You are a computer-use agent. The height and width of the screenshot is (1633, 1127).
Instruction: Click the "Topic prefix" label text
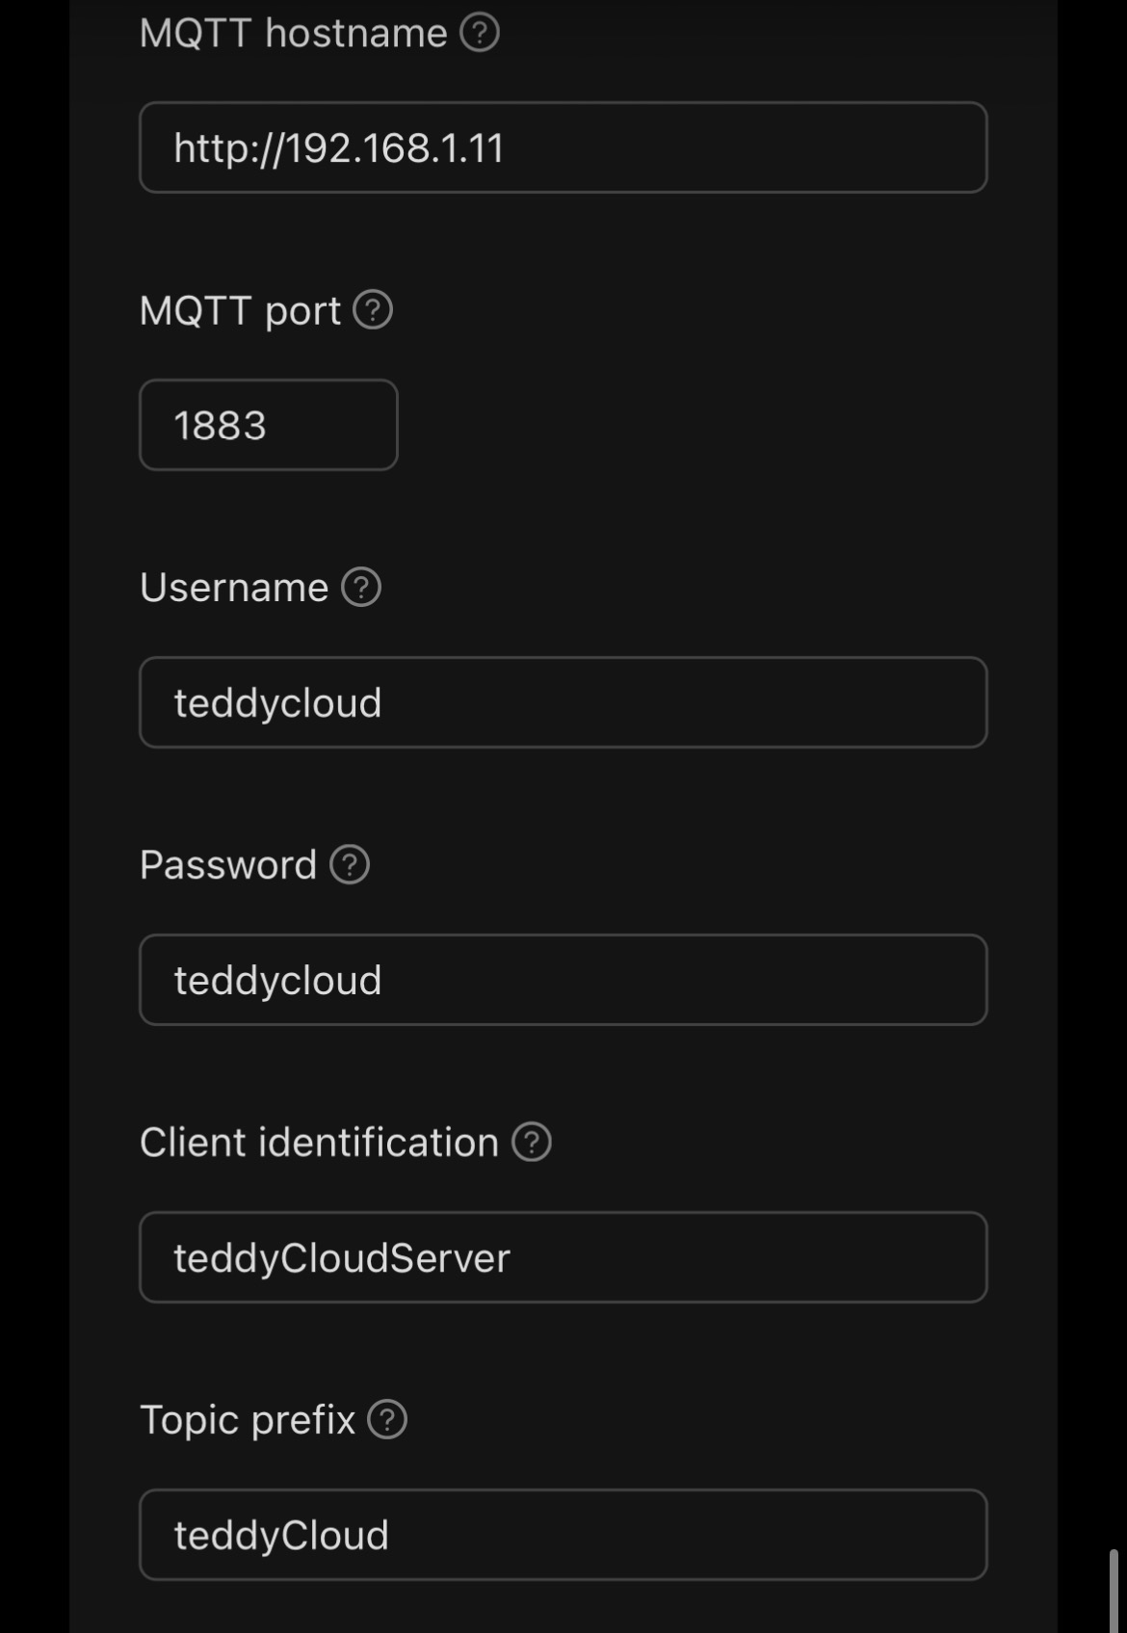(248, 1420)
